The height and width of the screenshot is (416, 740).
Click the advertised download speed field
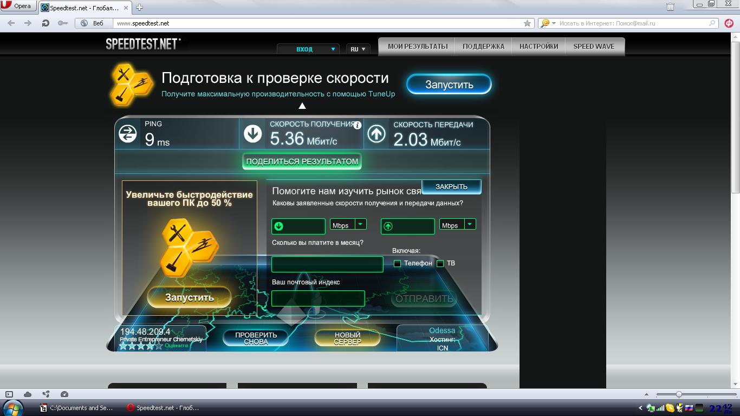tap(298, 226)
